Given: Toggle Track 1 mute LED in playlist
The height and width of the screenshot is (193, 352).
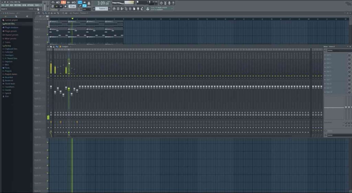Looking at the screenshot, I should pos(47,27).
